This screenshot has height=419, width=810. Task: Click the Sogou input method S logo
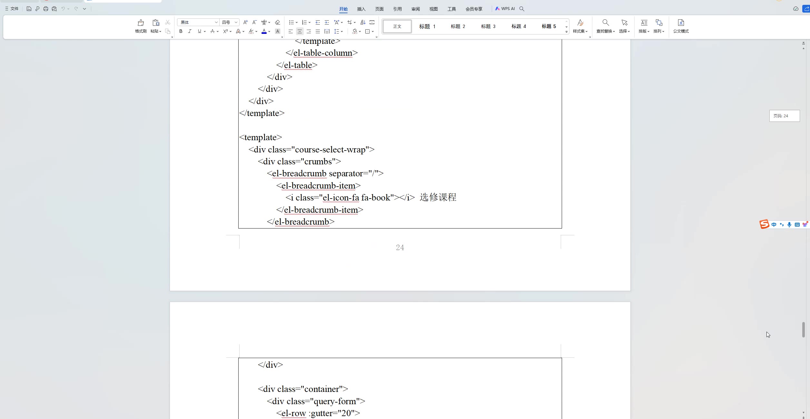click(764, 224)
